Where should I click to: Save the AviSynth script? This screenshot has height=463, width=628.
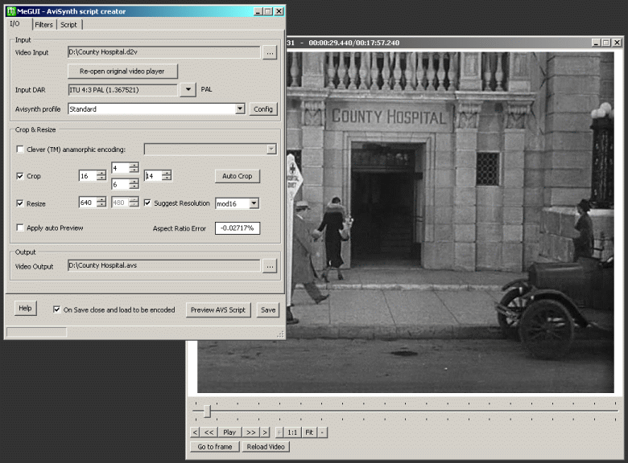point(268,309)
